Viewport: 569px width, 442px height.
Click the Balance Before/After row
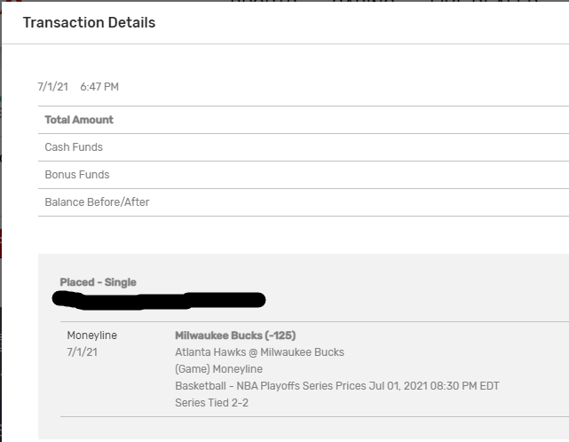(97, 202)
